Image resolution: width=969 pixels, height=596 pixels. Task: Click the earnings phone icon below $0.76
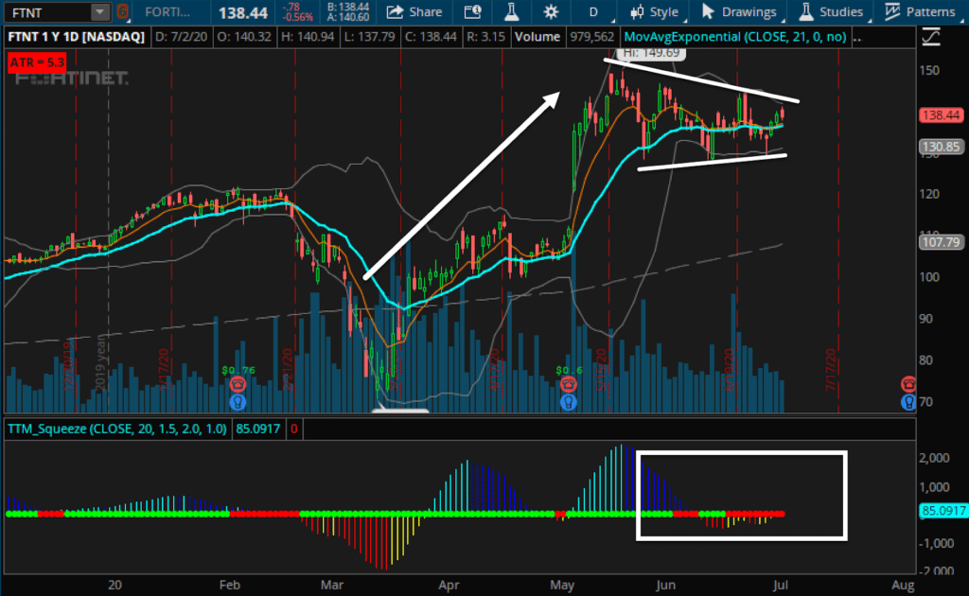tap(238, 384)
